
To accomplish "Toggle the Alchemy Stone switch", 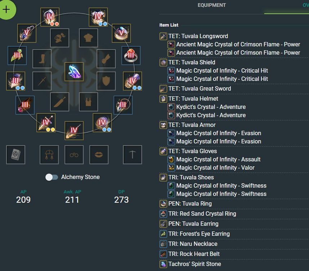I will 52,177.
